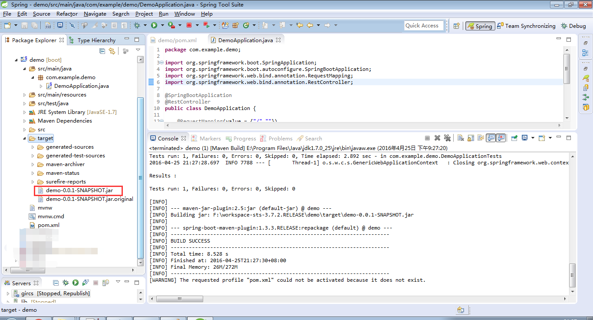Pin Console view icon
This screenshot has width=593, height=320.
[514, 138]
